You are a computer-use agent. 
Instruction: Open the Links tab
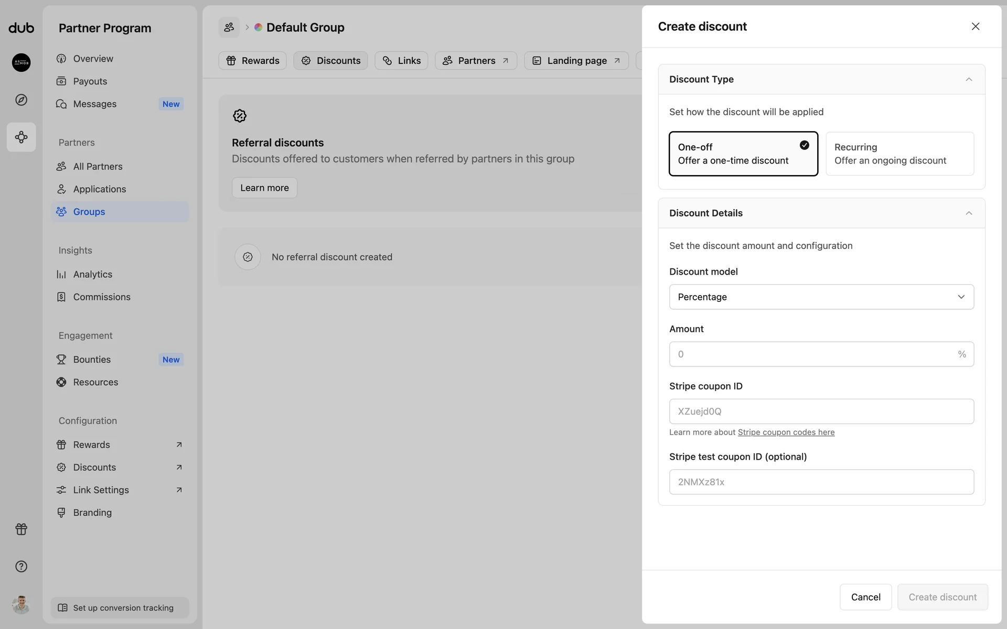click(x=401, y=61)
